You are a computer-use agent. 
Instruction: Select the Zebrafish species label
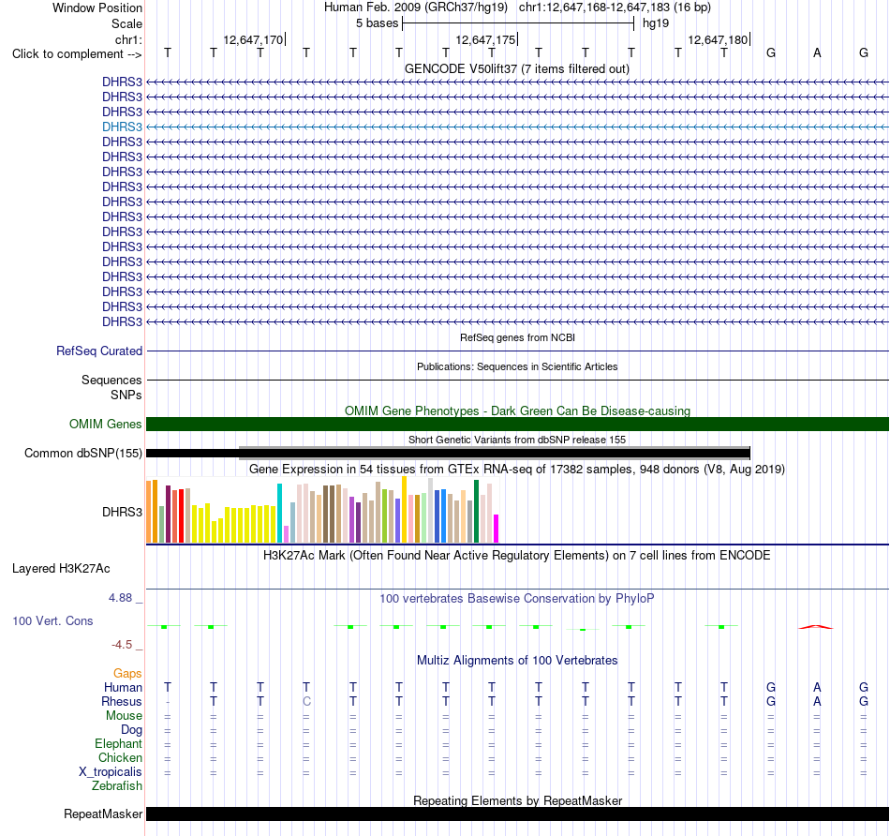coord(117,786)
